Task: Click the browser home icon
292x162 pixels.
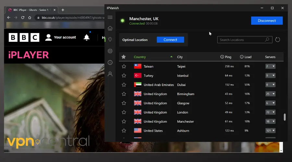Action: point(30,17)
